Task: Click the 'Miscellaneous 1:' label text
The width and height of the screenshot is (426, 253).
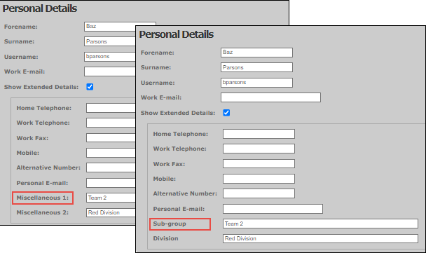Action: point(43,198)
